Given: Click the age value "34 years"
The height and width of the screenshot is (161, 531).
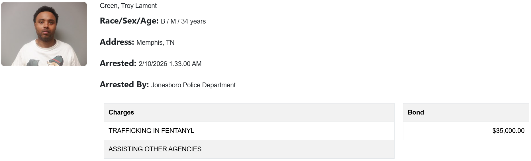Looking at the screenshot, I should click(193, 22).
